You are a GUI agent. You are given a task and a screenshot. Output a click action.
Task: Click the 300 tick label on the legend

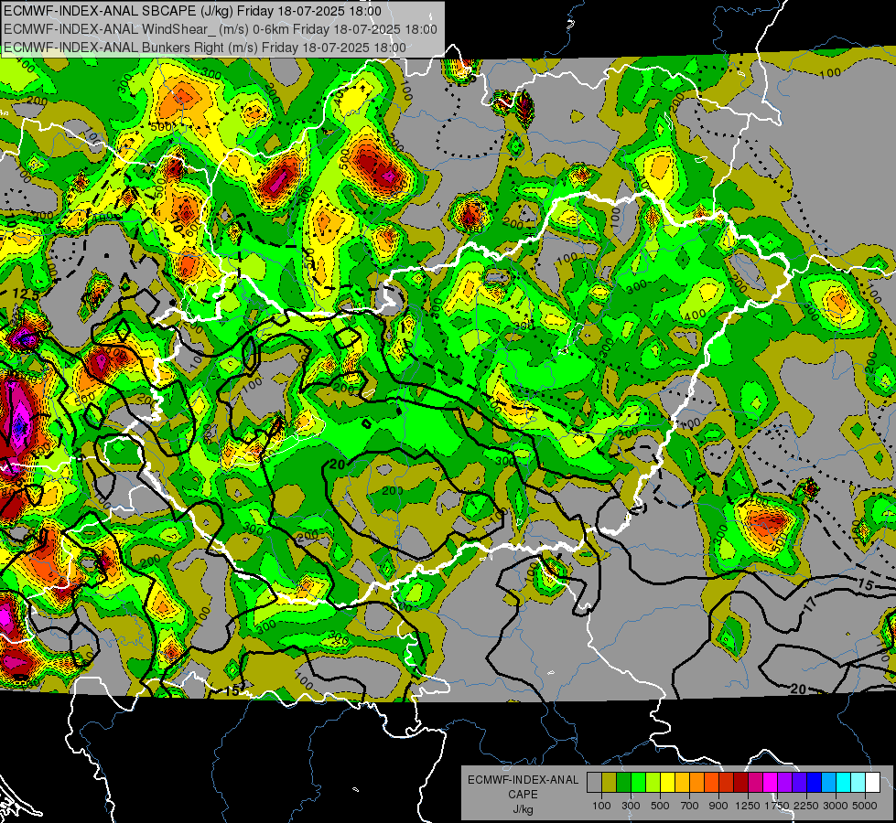point(631,806)
